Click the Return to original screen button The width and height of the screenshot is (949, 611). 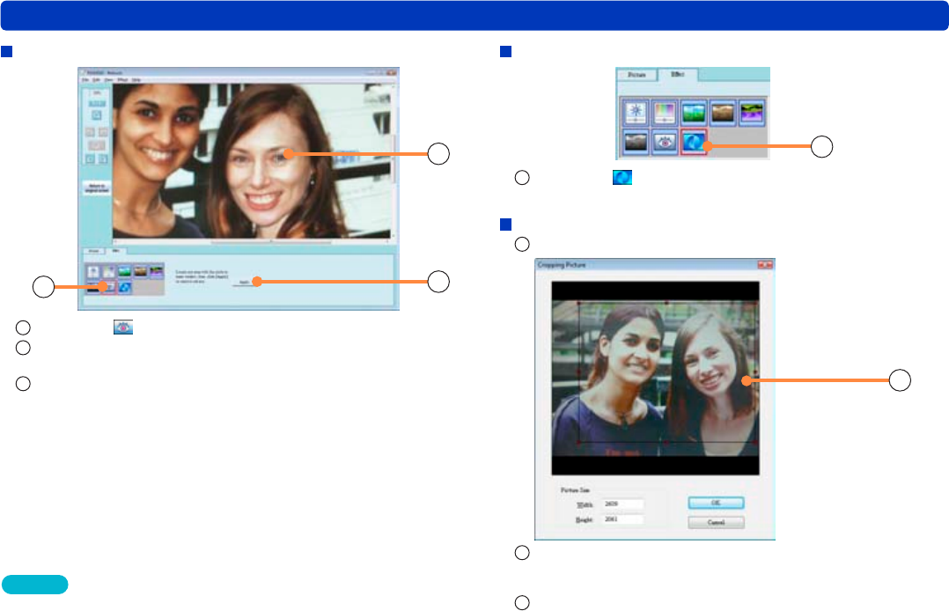point(97,188)
